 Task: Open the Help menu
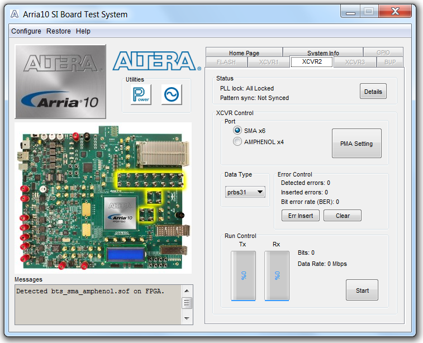click(x=83, y=31)
